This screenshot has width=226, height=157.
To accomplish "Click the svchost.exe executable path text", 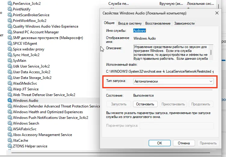I will (x=160, y=71).
